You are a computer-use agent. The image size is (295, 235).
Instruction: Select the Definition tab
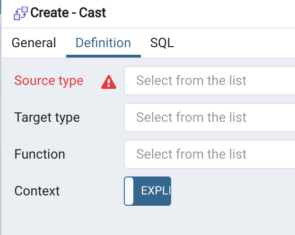103,43
